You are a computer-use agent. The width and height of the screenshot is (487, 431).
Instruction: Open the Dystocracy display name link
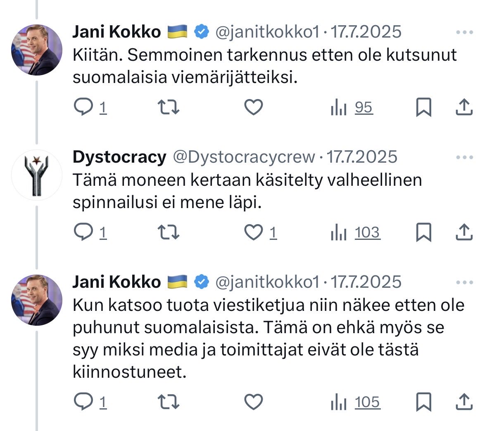point(119,157)
